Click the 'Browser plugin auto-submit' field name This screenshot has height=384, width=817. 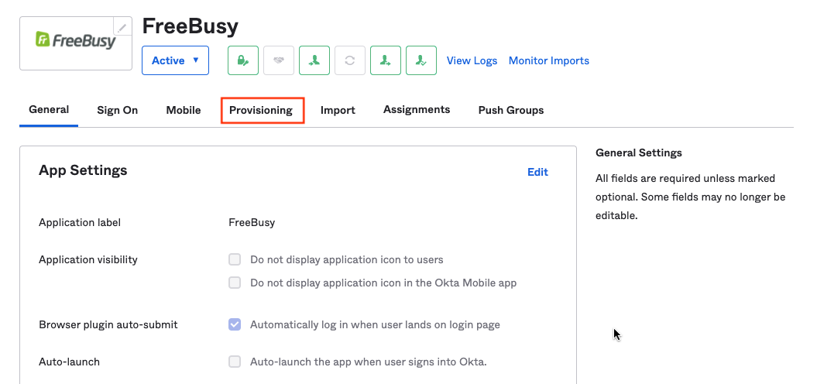pos(108,324)
